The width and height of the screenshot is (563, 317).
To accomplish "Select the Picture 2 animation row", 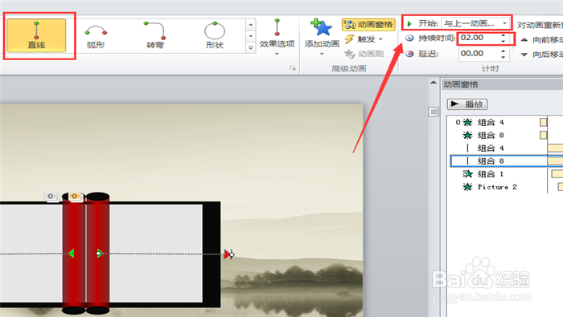I will coord(506,187).
